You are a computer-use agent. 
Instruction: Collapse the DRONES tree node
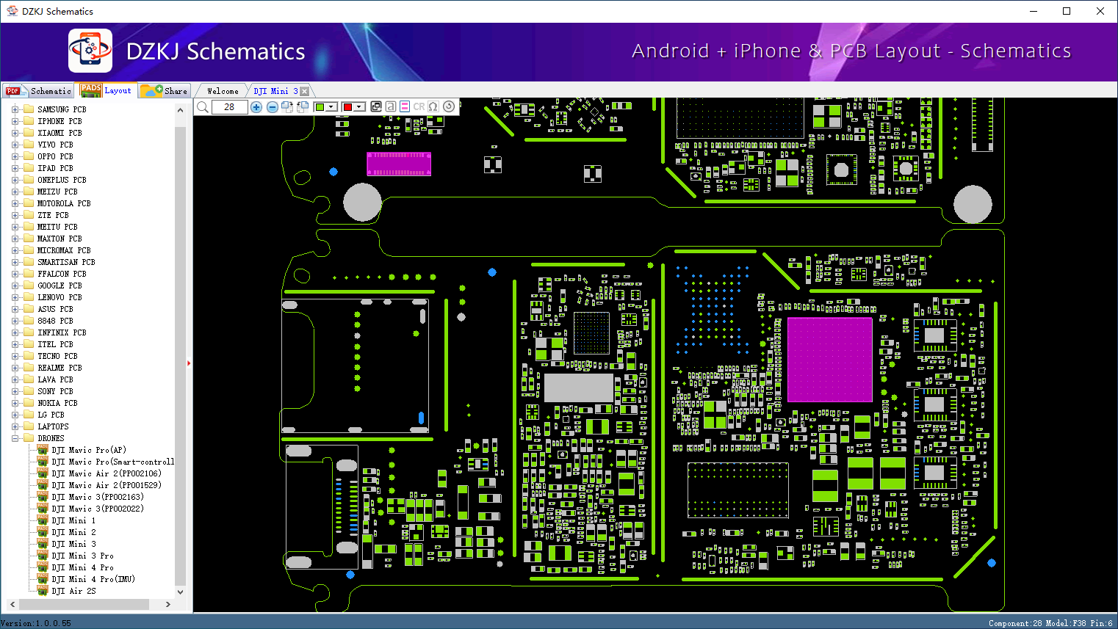(x=15, y=438)
